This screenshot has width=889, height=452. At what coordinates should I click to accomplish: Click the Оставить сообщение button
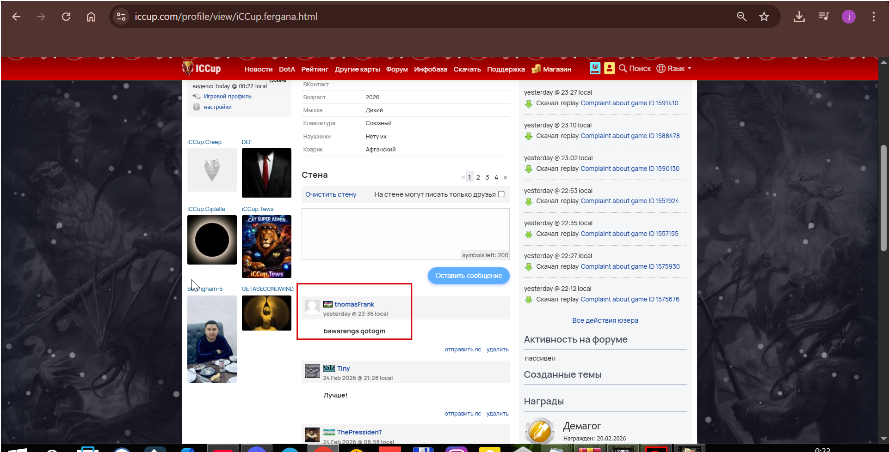(x=469, y=276)
